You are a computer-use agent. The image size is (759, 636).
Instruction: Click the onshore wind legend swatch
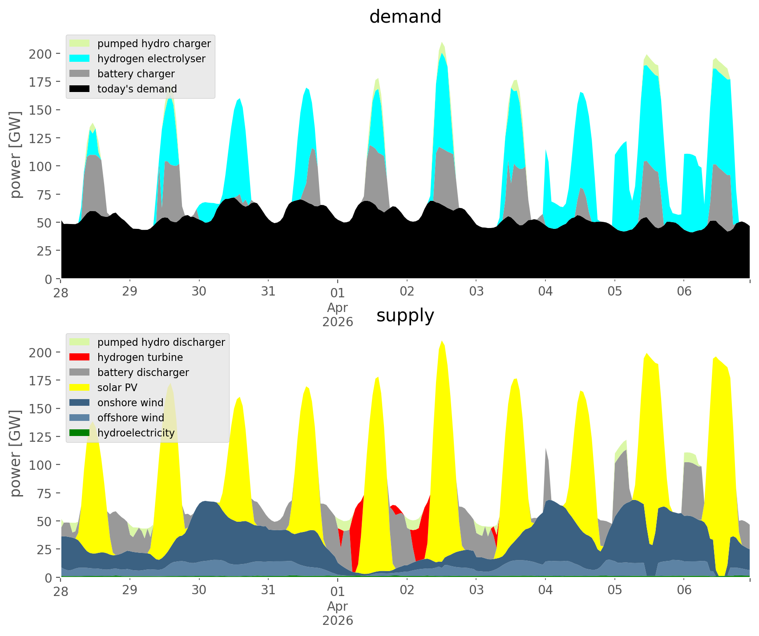tap(80, 403)
